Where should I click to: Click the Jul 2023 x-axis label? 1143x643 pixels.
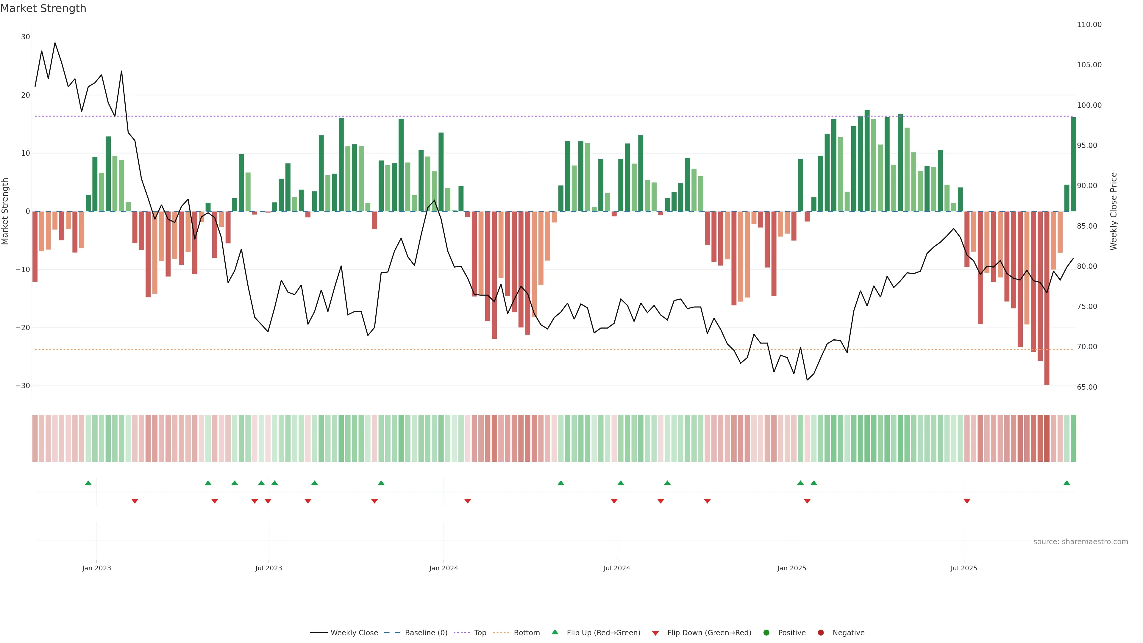coord(268,568)
